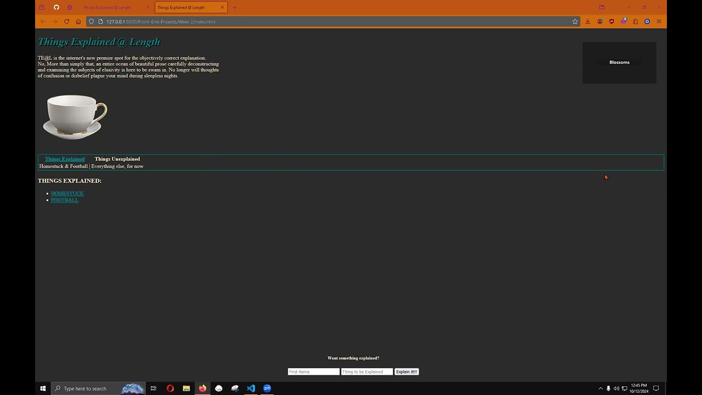Open the pinned globe tab
Viewport: 702px width, 395px height.
tap(70, 7)
